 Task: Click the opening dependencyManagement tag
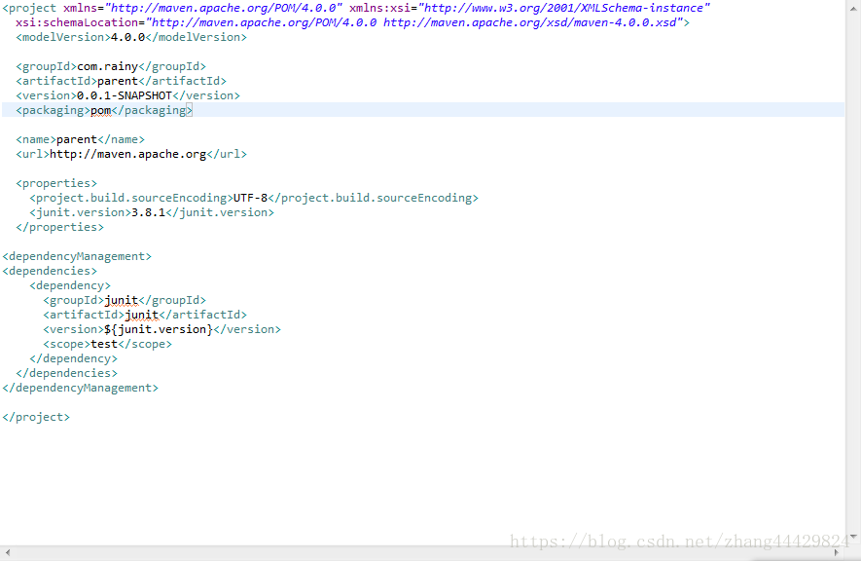pyautogui.click(x=77, y=256)
